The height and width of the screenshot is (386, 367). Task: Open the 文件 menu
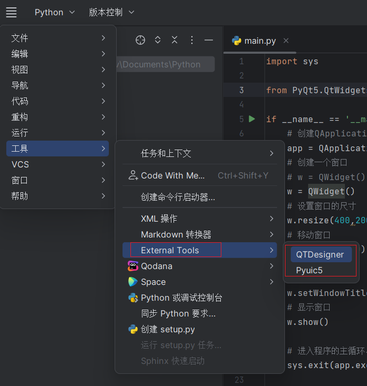point(57,38)
